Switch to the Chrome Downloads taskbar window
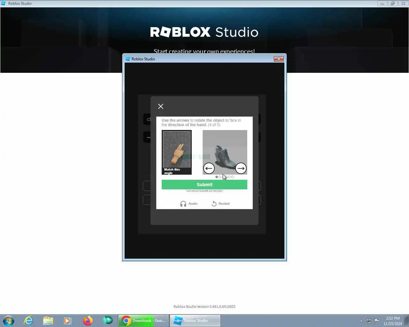 point(143,321)
